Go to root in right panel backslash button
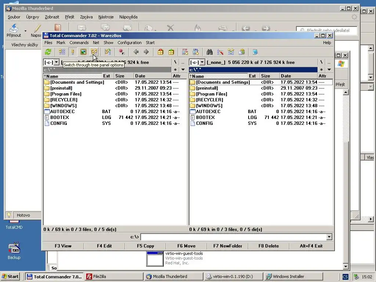The image size is (376, 282). point(321,62)
